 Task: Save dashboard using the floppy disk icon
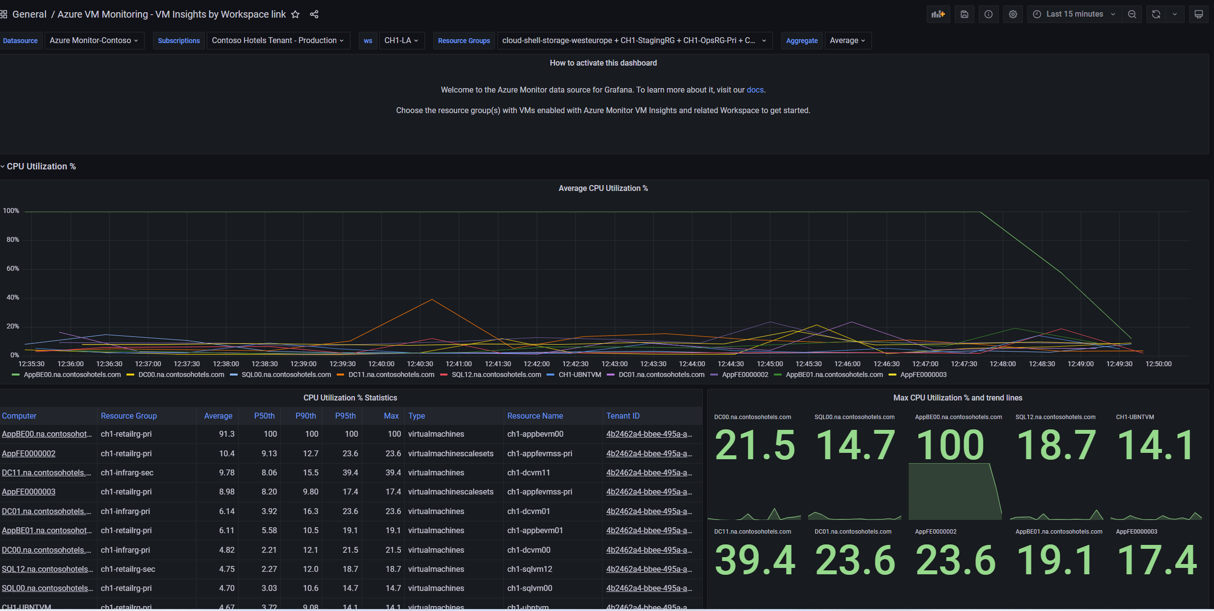964,14
